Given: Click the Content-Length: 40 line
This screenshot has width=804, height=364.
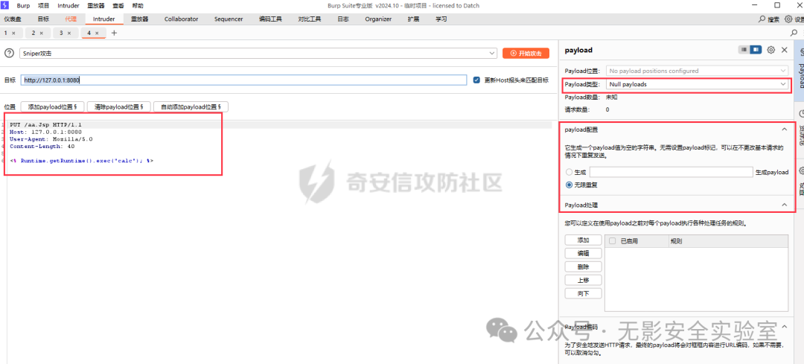Looking at the screenshot, I should [42, 146].
